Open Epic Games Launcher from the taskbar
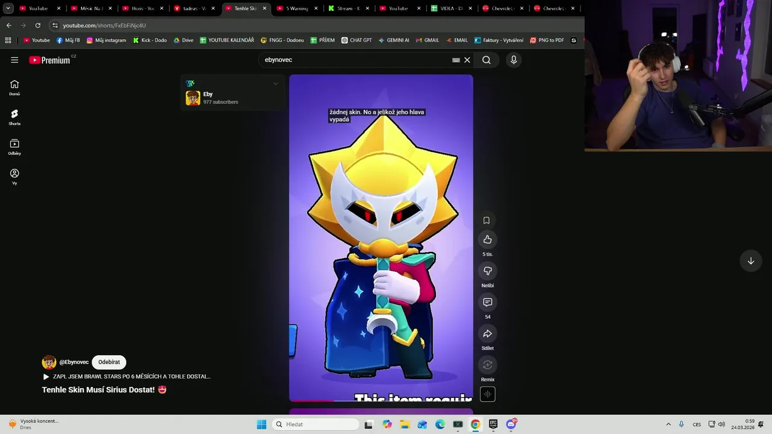 (x=493, y=424)
